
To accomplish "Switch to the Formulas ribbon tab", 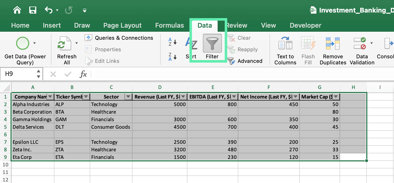I will [x=169, y=25].
